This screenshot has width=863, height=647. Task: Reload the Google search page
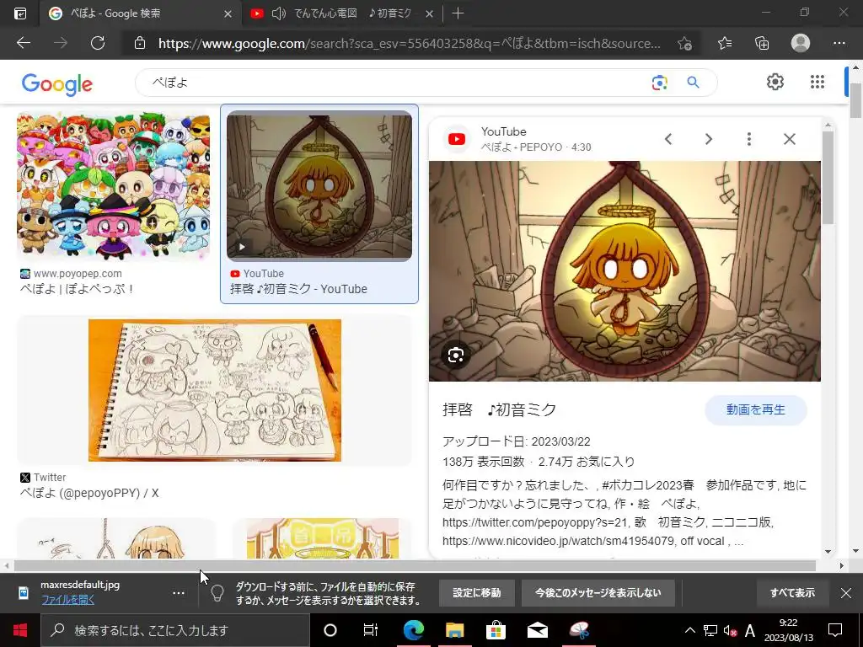(x=98, y=43)
